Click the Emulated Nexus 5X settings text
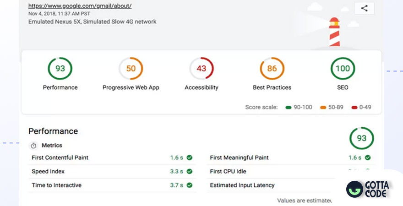Image resolution: width=403 pixels, height=206 pixels. 92,22
